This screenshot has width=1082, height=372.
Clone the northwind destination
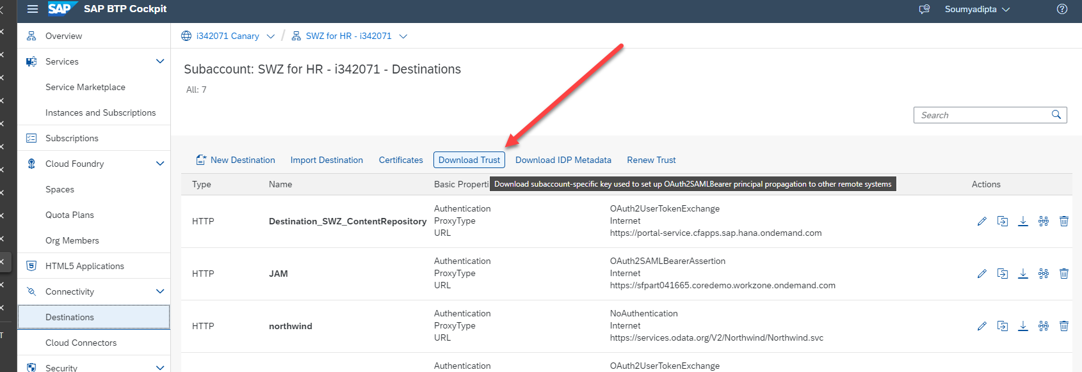pyautogui.click(x=1003, y=326)
